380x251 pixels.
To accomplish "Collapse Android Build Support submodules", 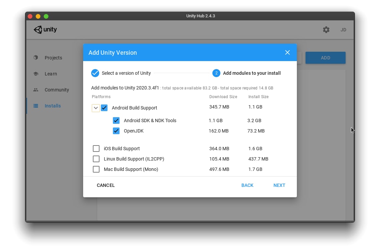I will tap(96, 108).
